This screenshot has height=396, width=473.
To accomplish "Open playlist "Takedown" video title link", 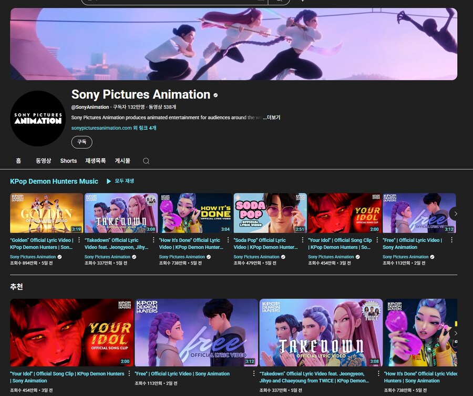I will pos(117,243).
